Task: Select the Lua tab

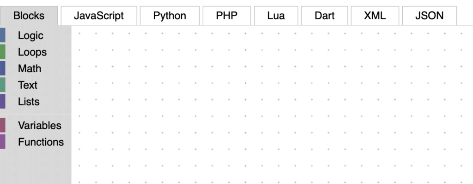Action: point(276,16)
